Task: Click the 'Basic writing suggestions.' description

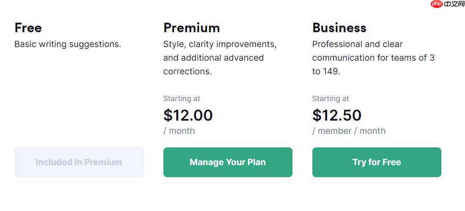Action: pos(68,44)
